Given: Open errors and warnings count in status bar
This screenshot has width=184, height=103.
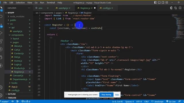Looking at the screenshot, I should tap(26, 102).
